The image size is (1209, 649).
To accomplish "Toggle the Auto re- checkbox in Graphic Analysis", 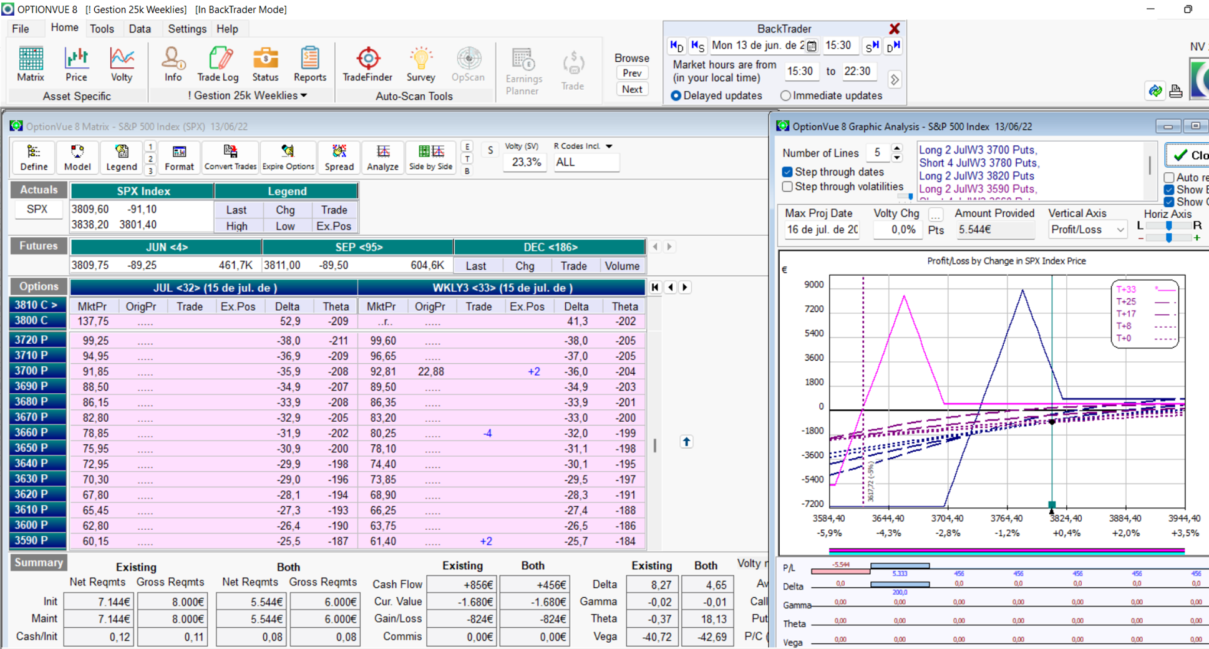I will point(1169,177).
